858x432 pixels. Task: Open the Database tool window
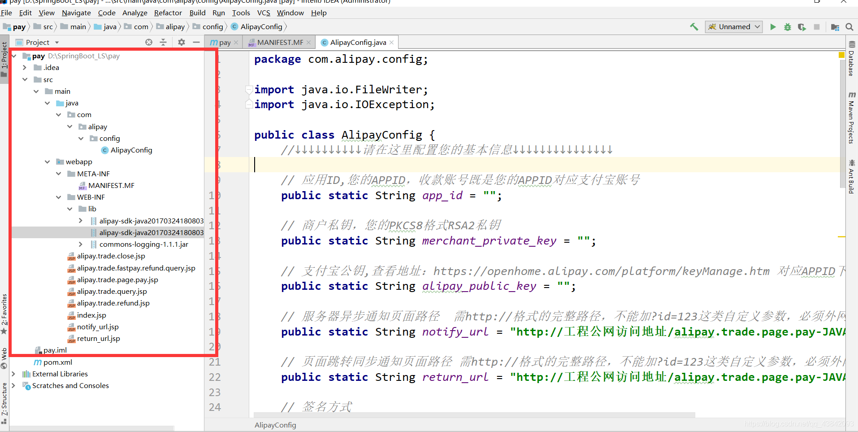tap(852, 58)
